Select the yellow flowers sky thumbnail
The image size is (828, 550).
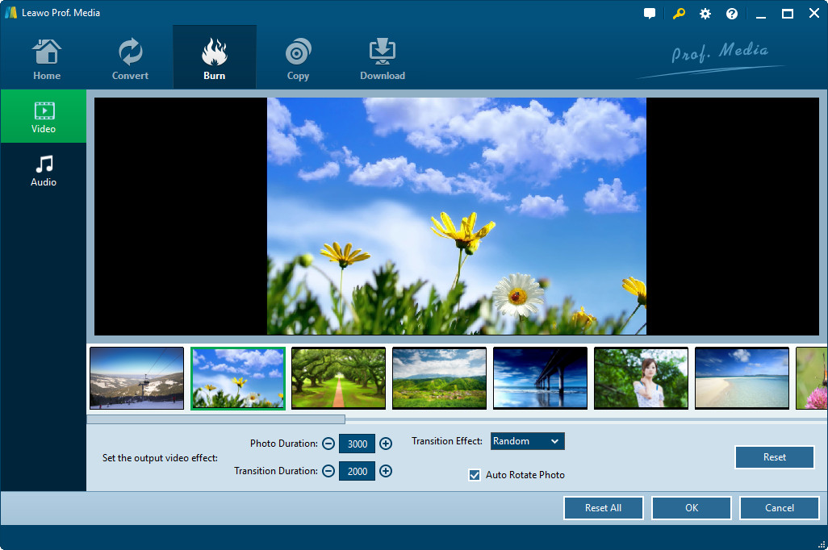pos(237,378)
